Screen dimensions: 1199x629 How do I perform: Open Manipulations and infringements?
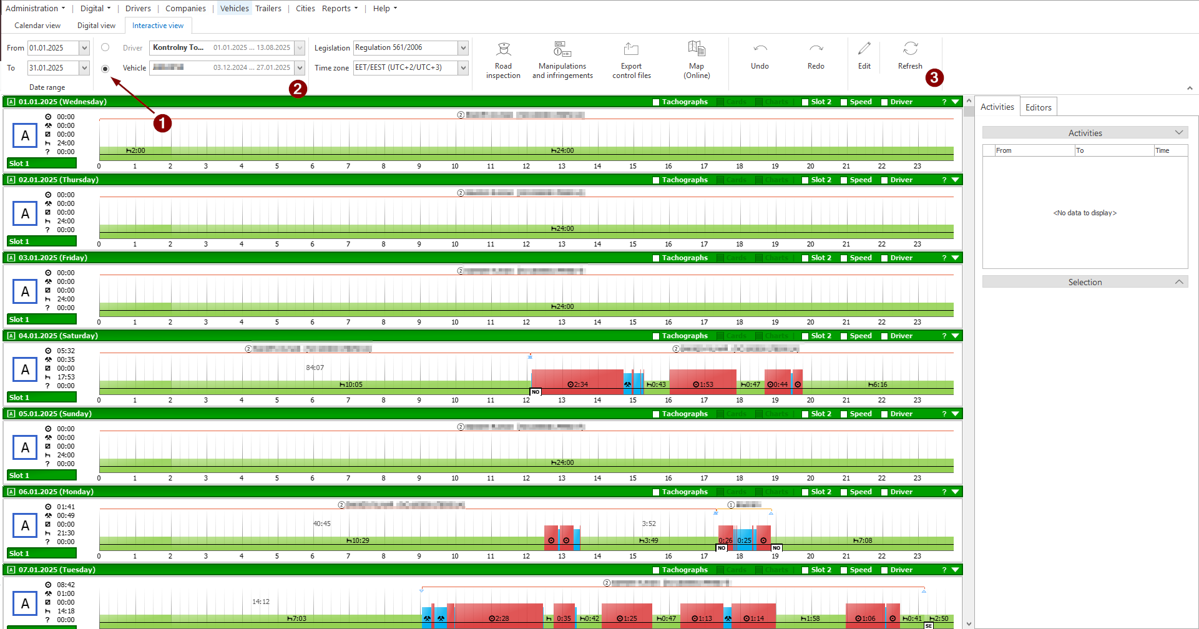click(x=562, y=60)
